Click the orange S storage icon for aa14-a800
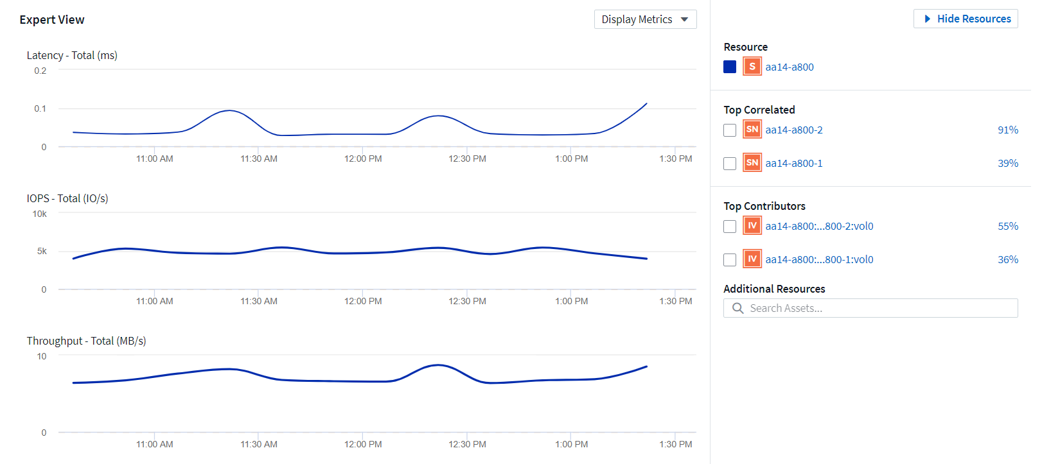The image size is (1042, 464). 752,67
